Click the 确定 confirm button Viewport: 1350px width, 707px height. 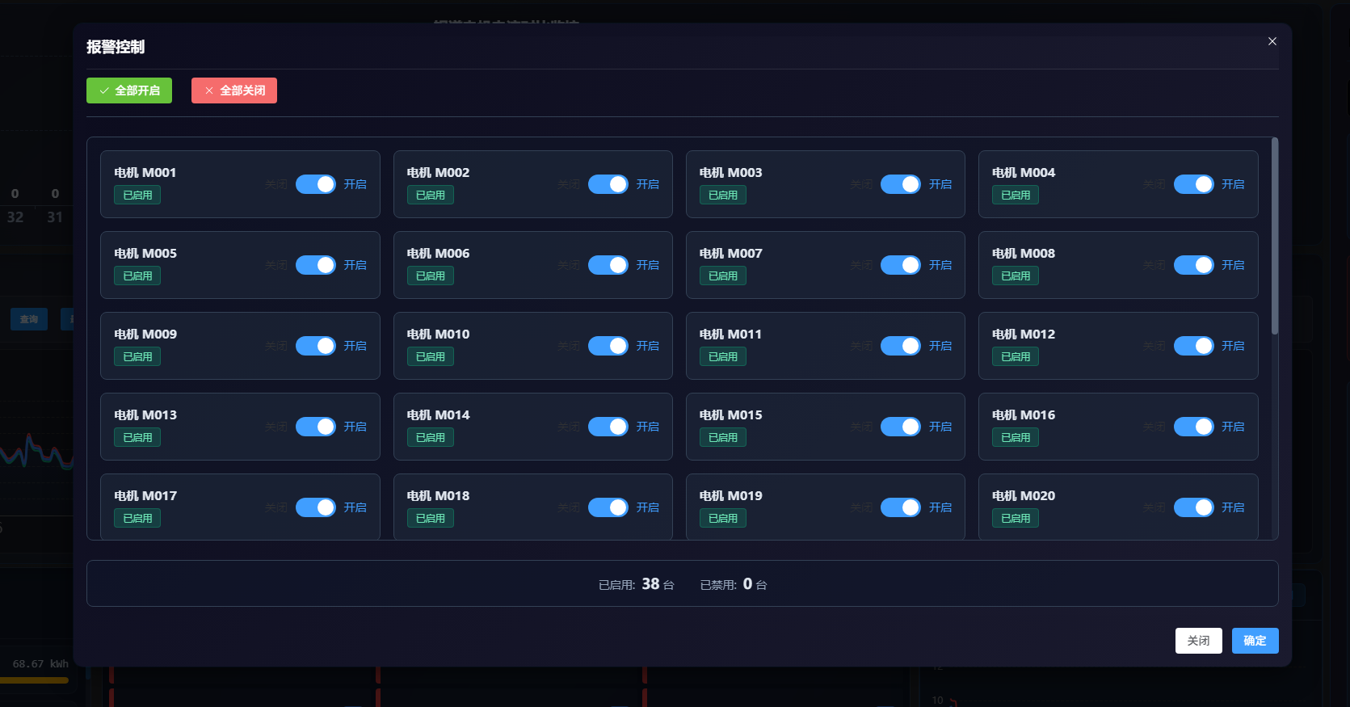click(x=1255, y=641)
